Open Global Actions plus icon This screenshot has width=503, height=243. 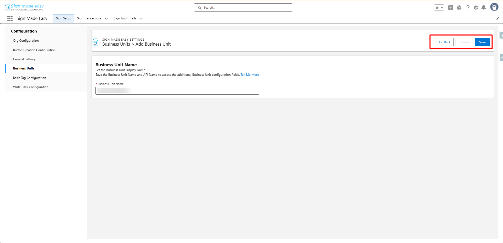pyautogui.click(x=451, y=8)
